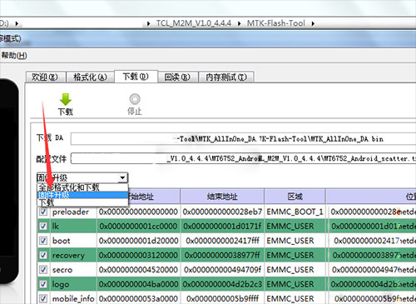Open the 内存测试 (T) tab

(x=226, y=77)
